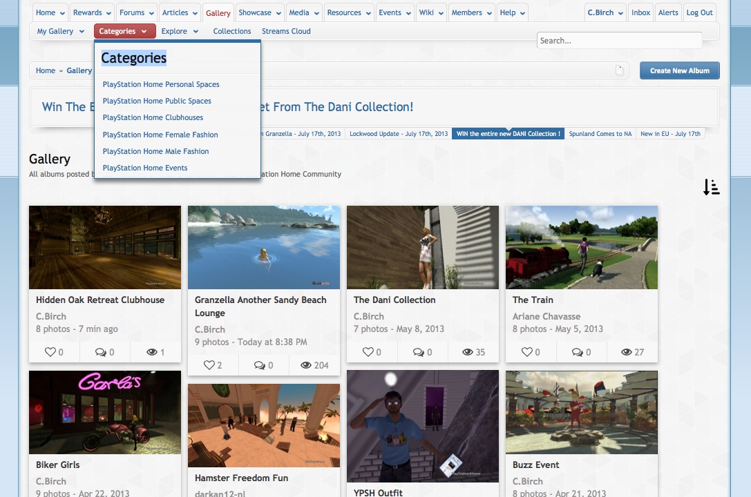Open Biker Girls album thumbnail
This screenshot has height=497, width=751.
pos(105,412)
